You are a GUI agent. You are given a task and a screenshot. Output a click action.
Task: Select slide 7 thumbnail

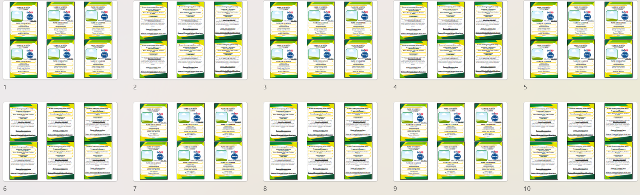(190, 141)
